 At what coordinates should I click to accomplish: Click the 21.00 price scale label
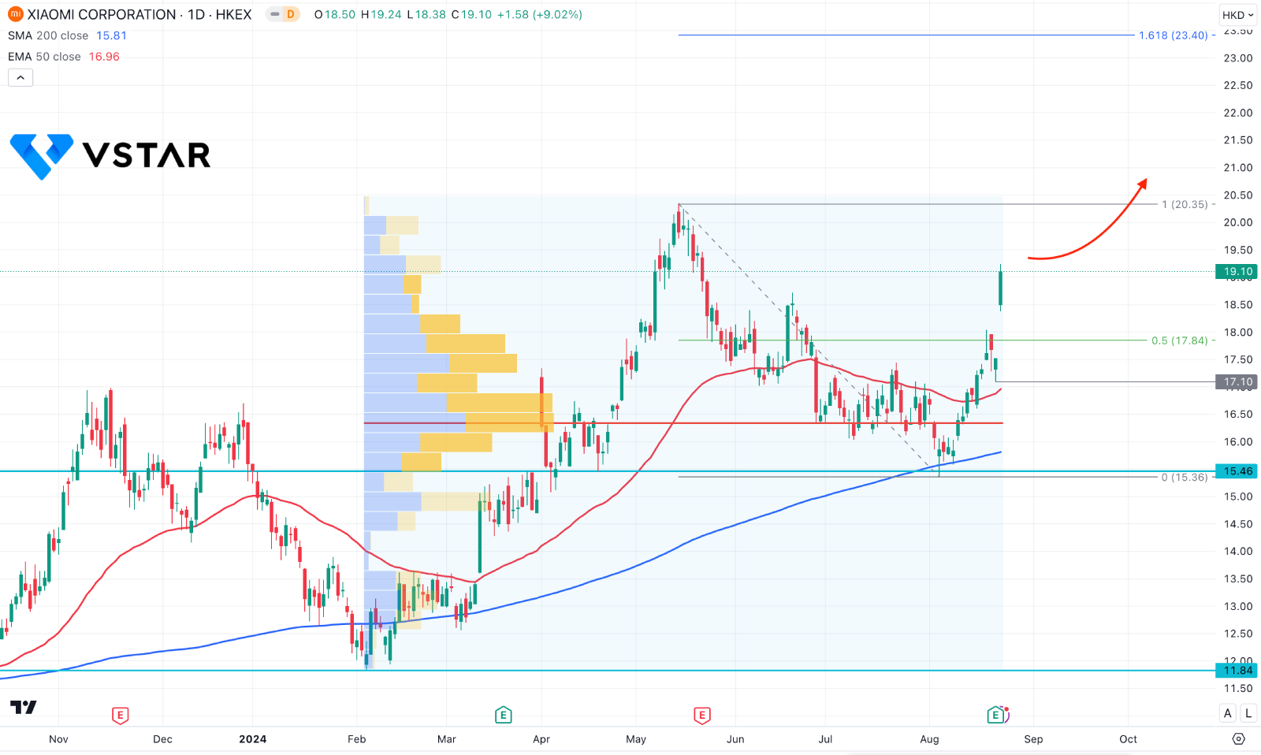point(1237,167)
